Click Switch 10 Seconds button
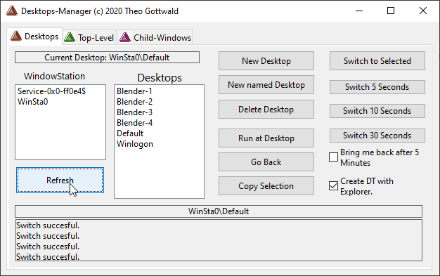 (x=377, y=111)
